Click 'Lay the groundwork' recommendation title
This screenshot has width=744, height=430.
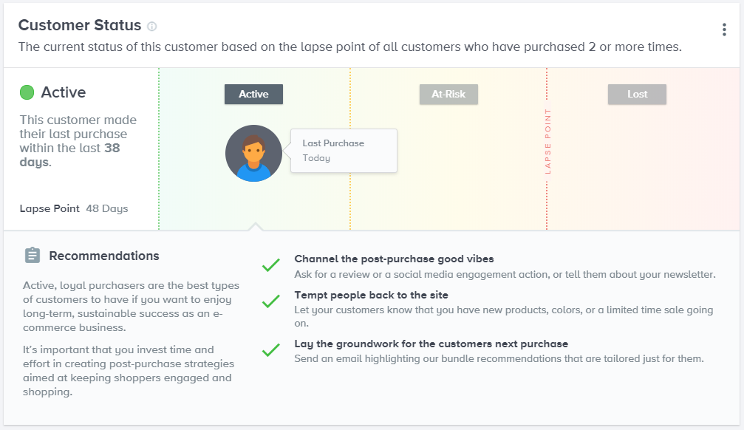pyautogui.click(x=431, y=344)
